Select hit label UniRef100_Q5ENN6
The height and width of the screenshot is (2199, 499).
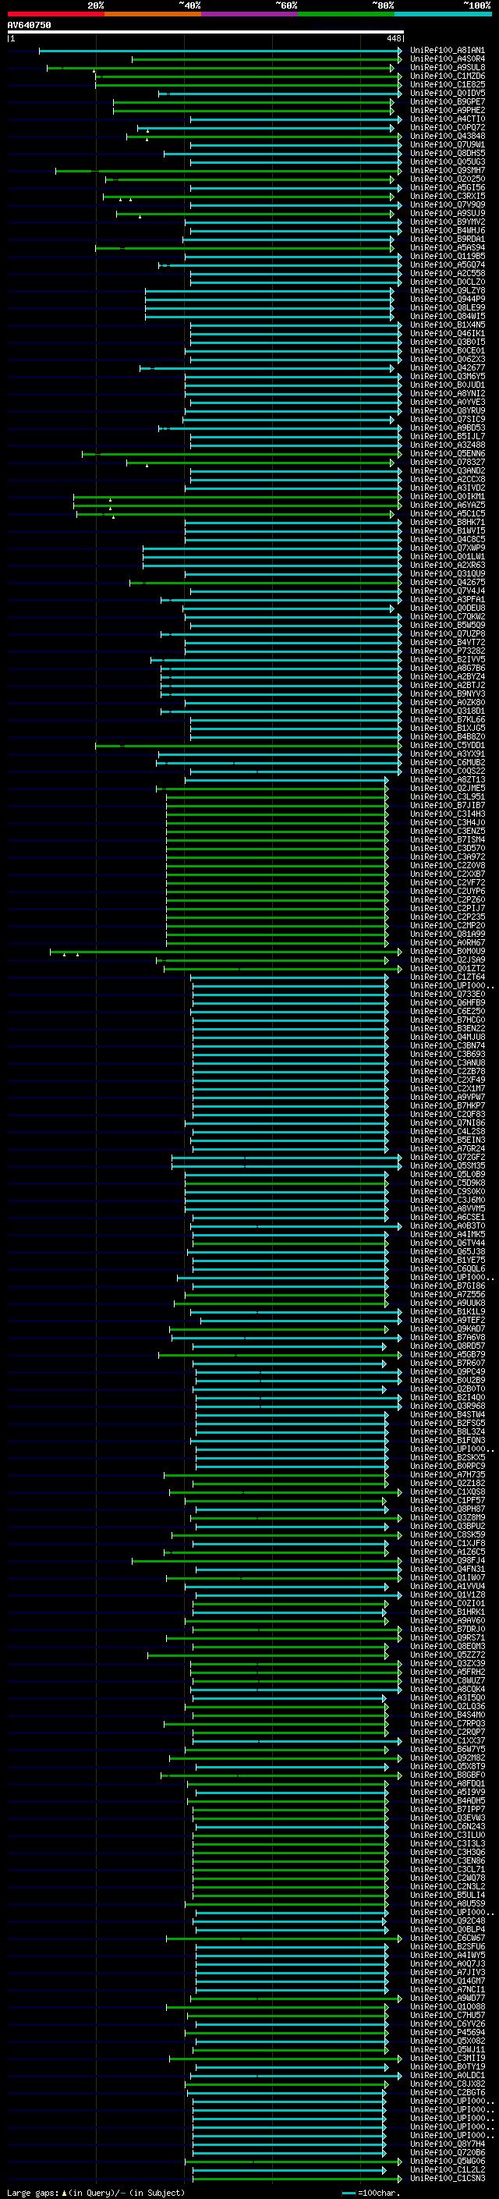click(x=448, y=453)
